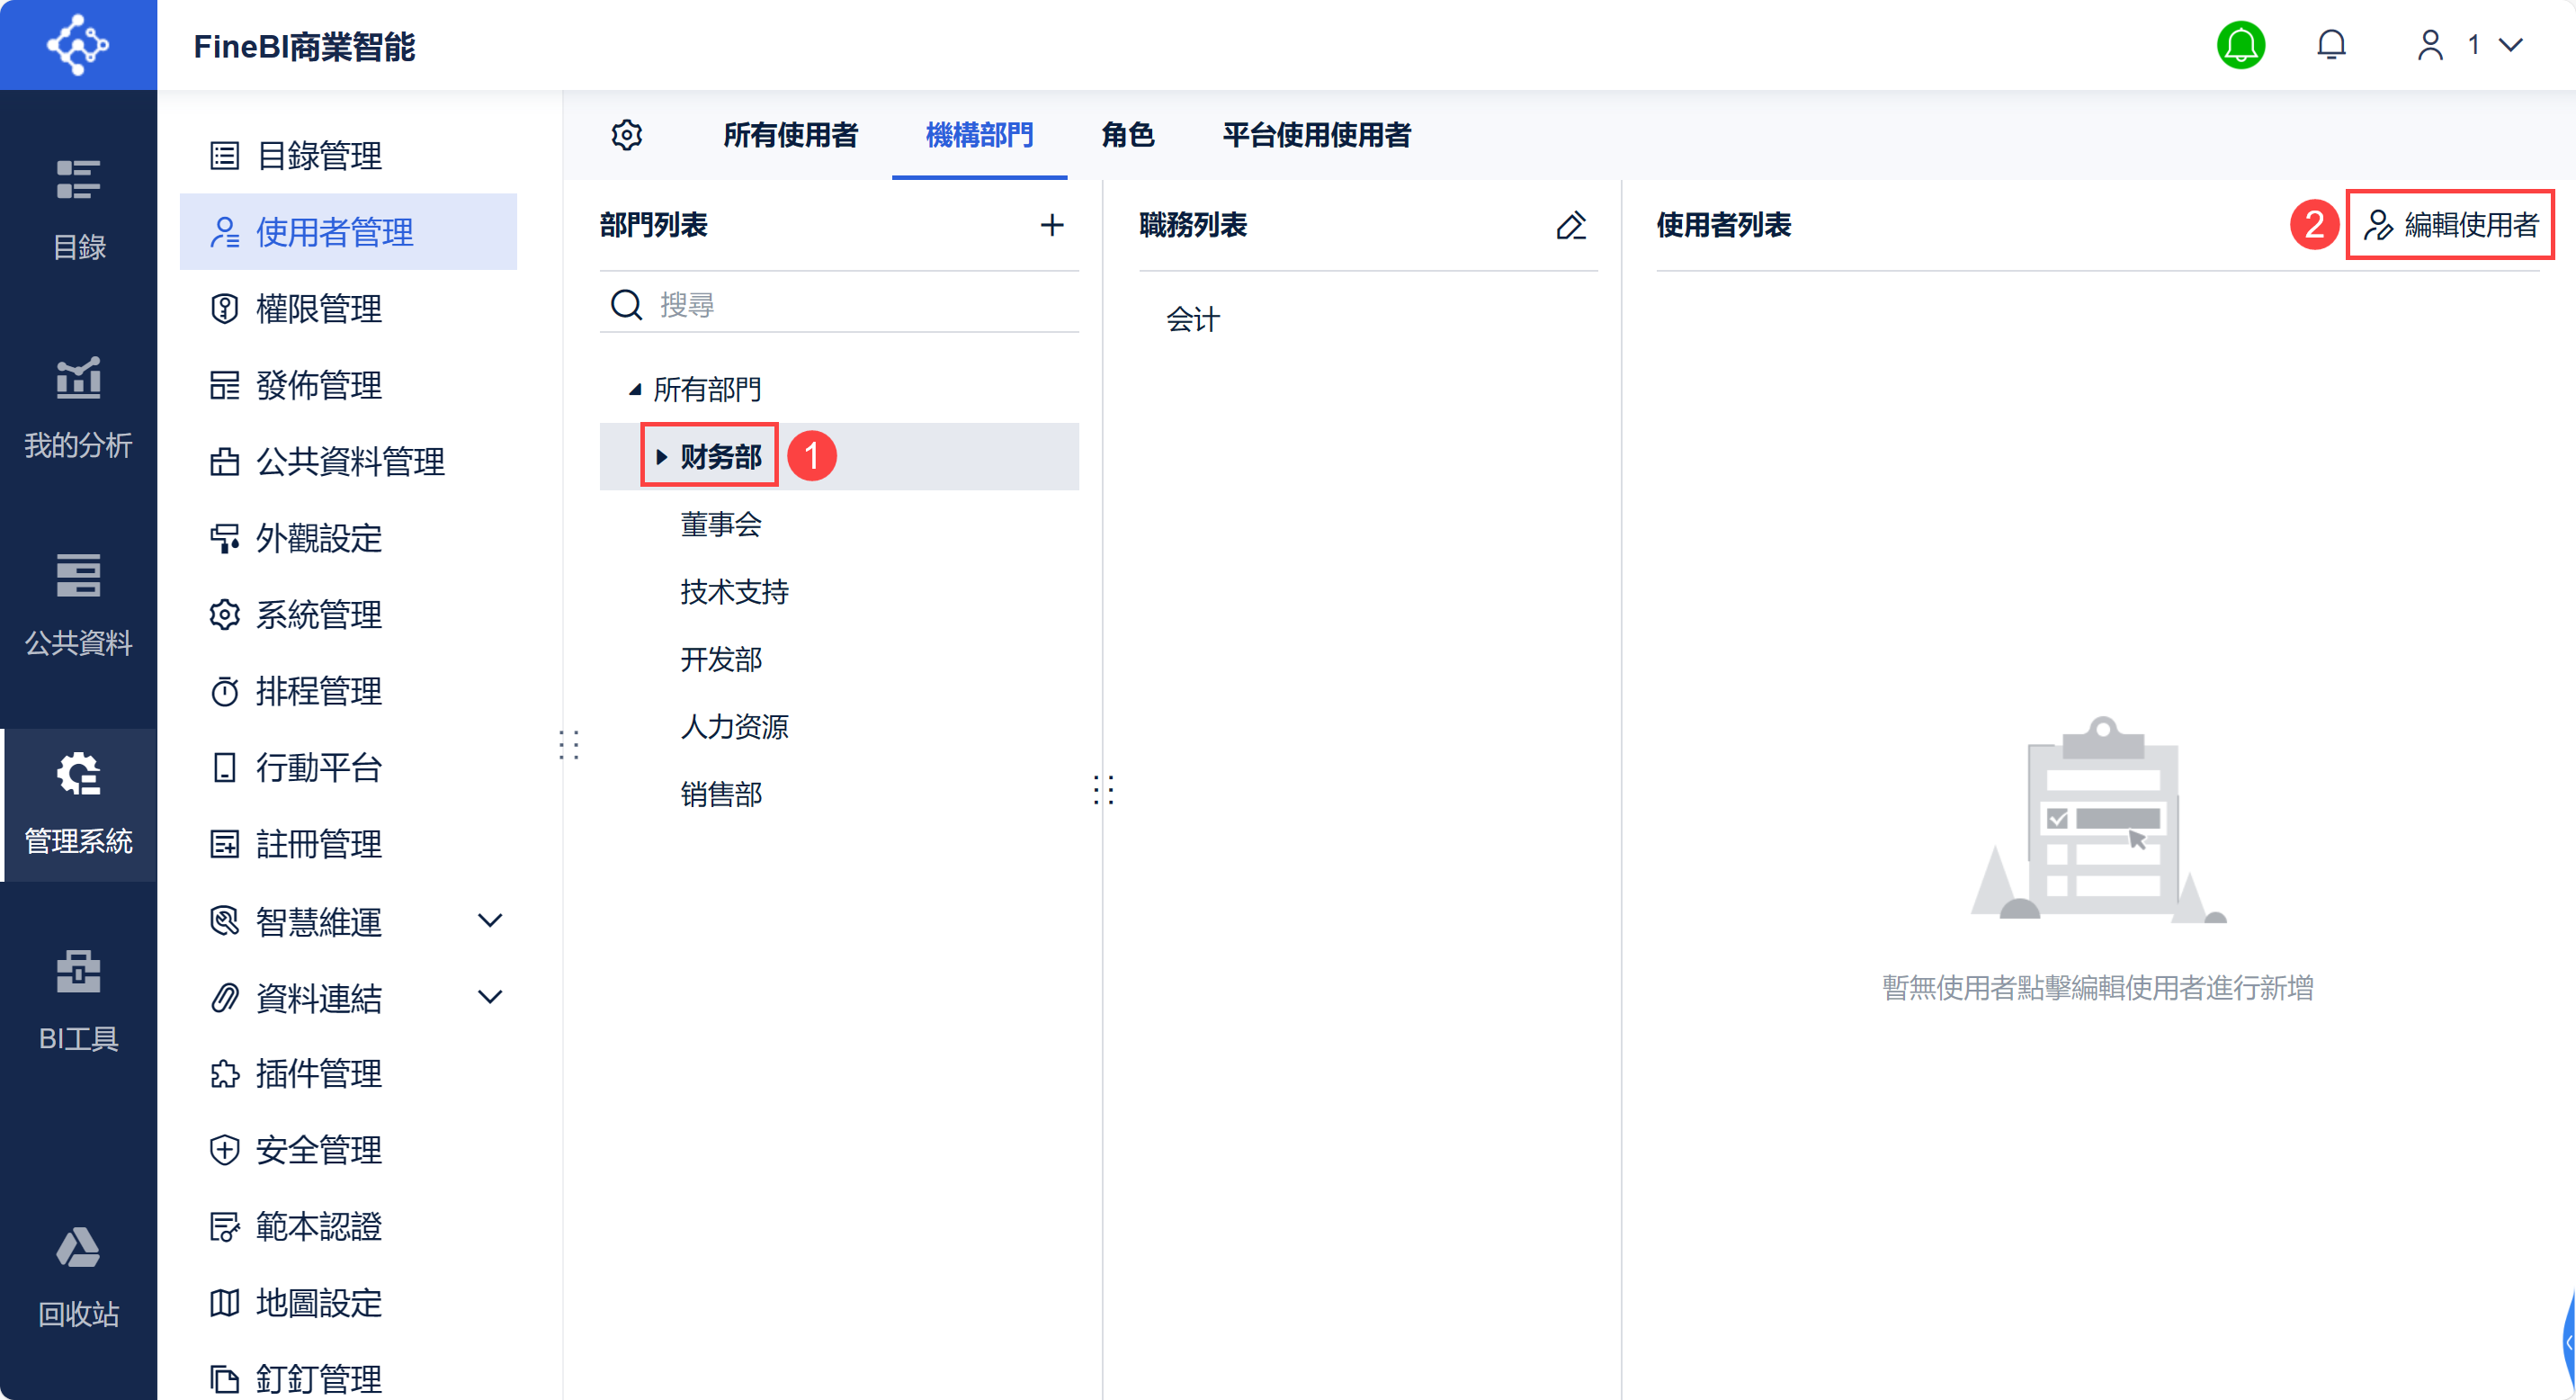Click the green notification bell icon
Screen dimensions: 2576x1400
[2240, 45]
